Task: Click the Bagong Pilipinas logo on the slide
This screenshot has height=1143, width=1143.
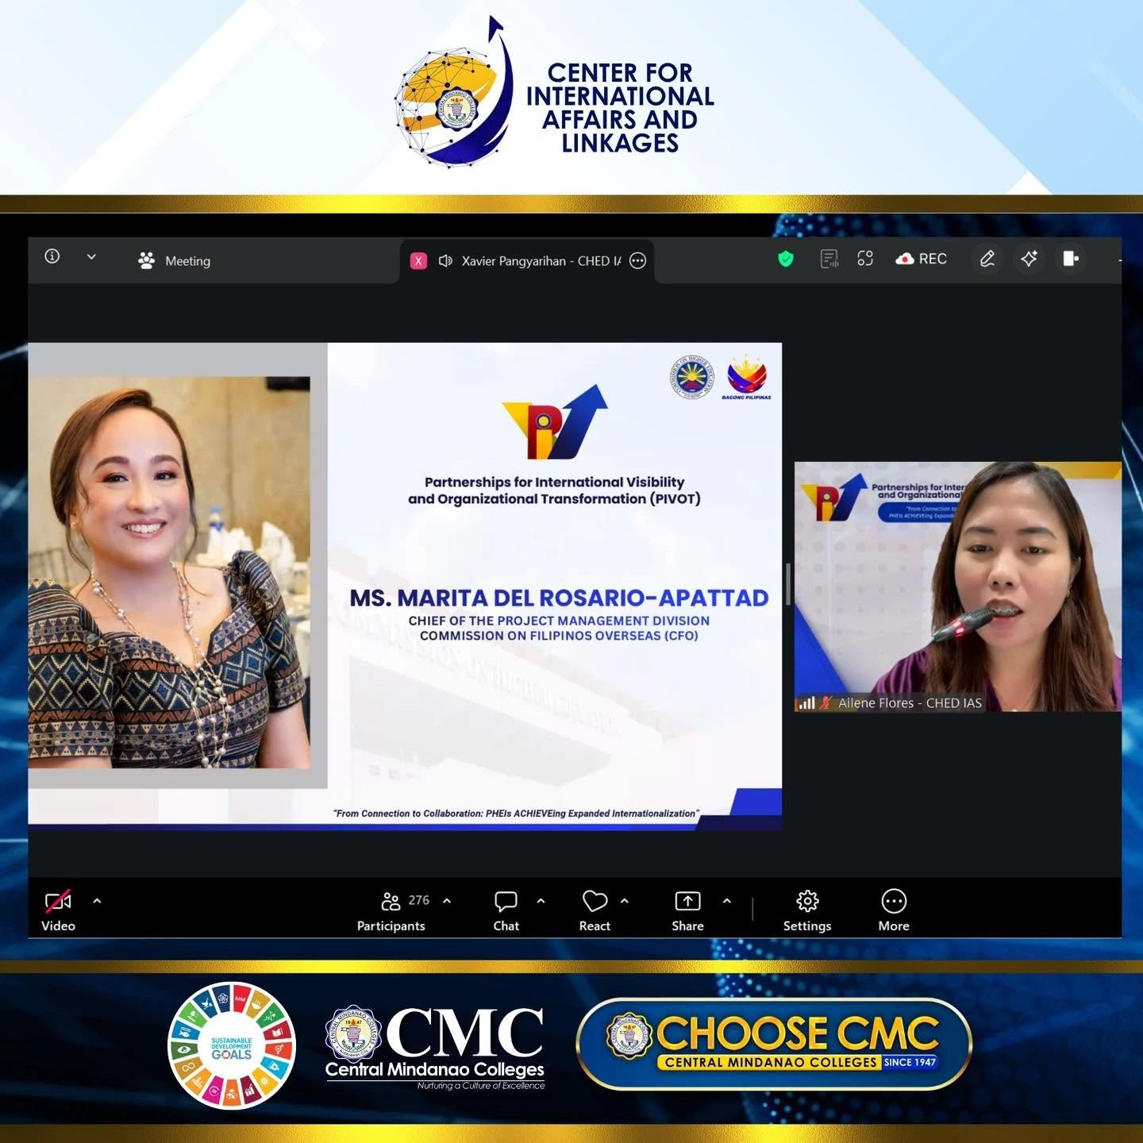Action: (x=747, y=376)
